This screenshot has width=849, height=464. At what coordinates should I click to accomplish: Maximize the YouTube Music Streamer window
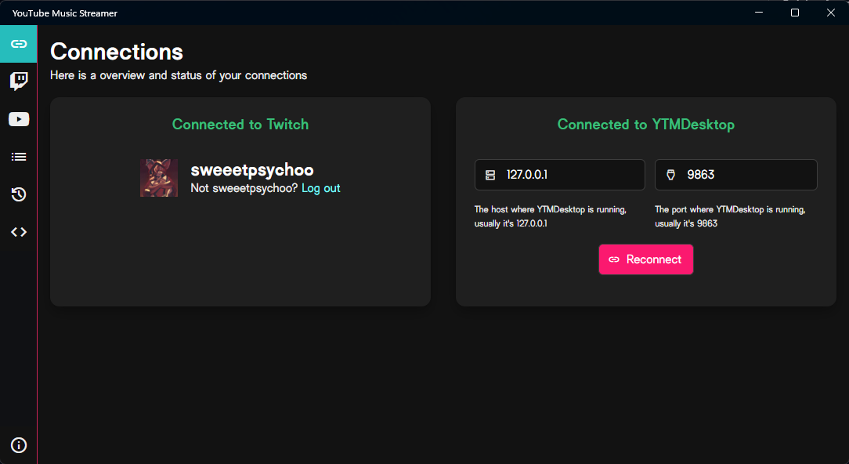795,13
